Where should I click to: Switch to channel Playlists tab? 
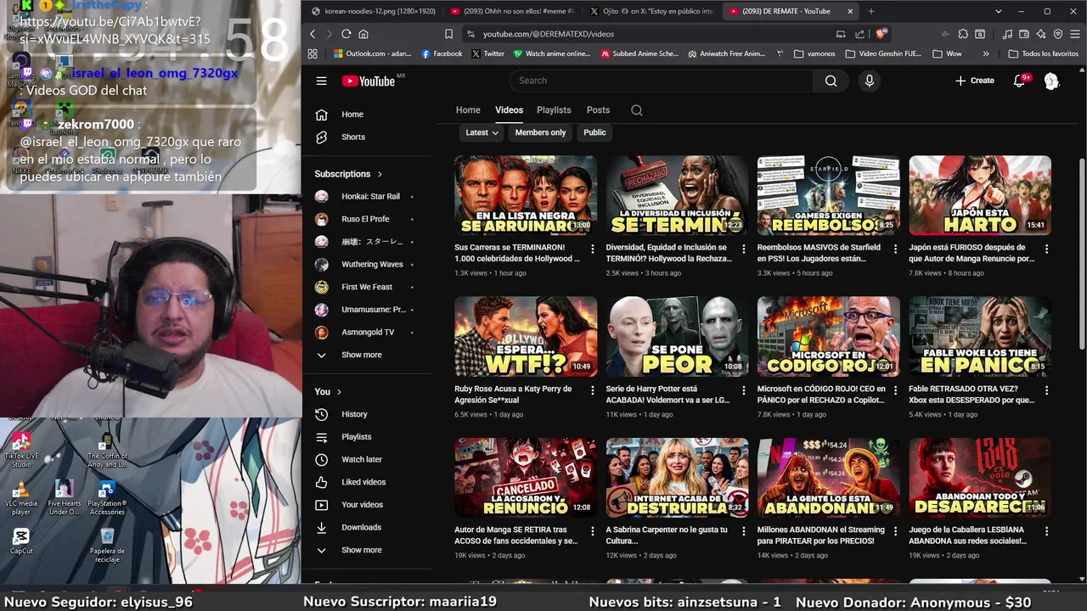pos(554,110)
